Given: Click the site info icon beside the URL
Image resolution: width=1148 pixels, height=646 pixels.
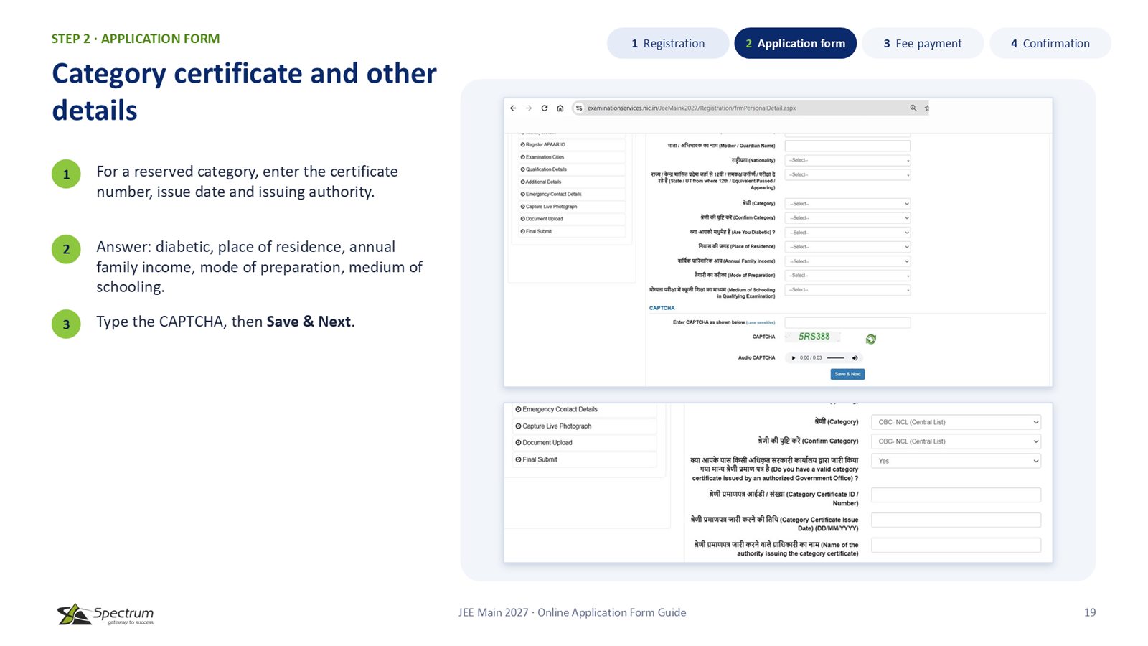Looking at the screenshot, I should coord(579,108).
